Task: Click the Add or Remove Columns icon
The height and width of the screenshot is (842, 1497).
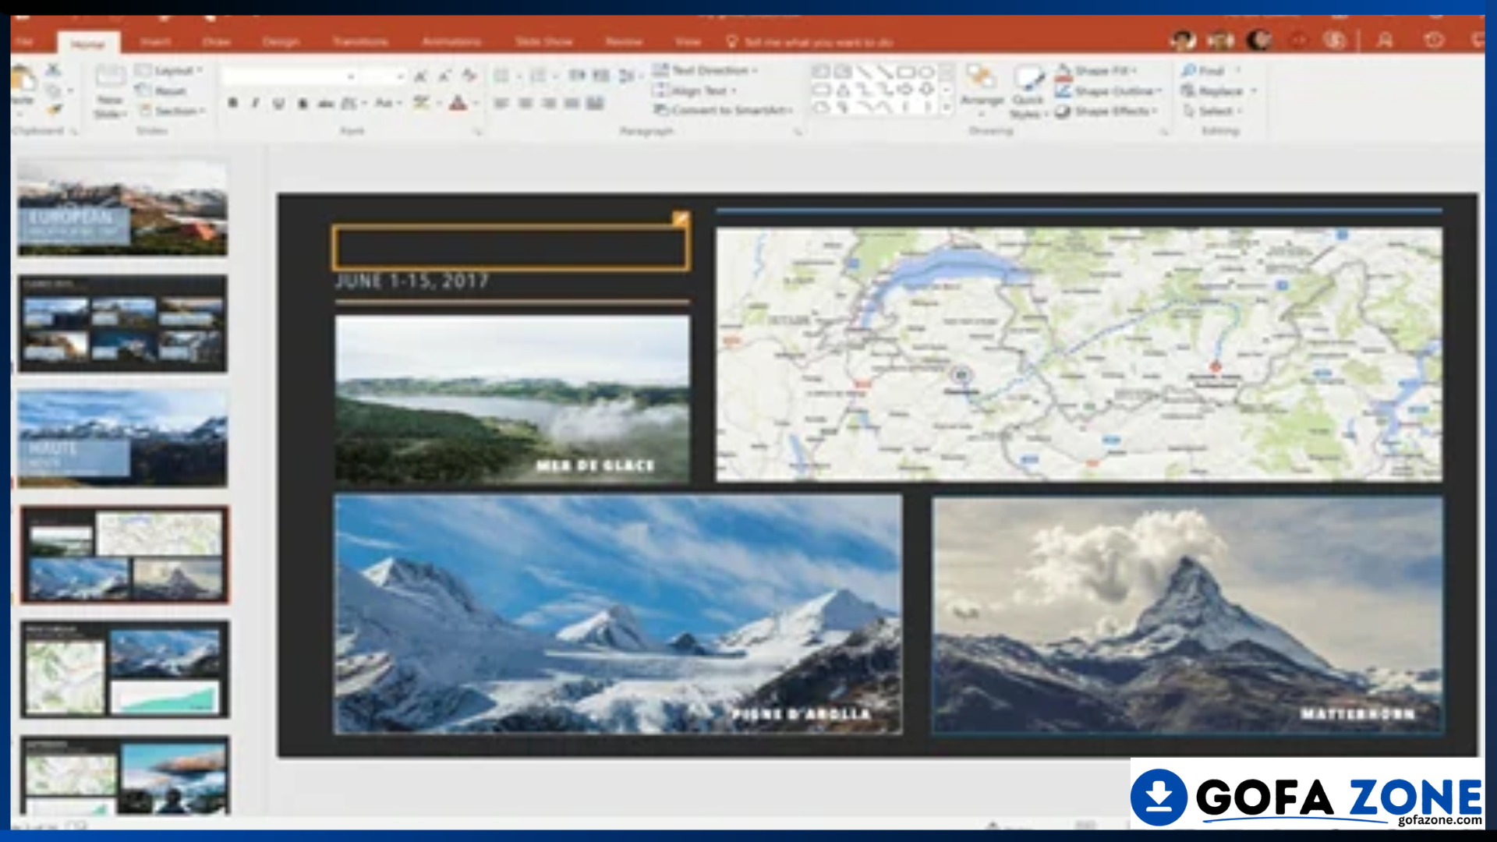Action: pyautogui.click(x=596, y=103)
